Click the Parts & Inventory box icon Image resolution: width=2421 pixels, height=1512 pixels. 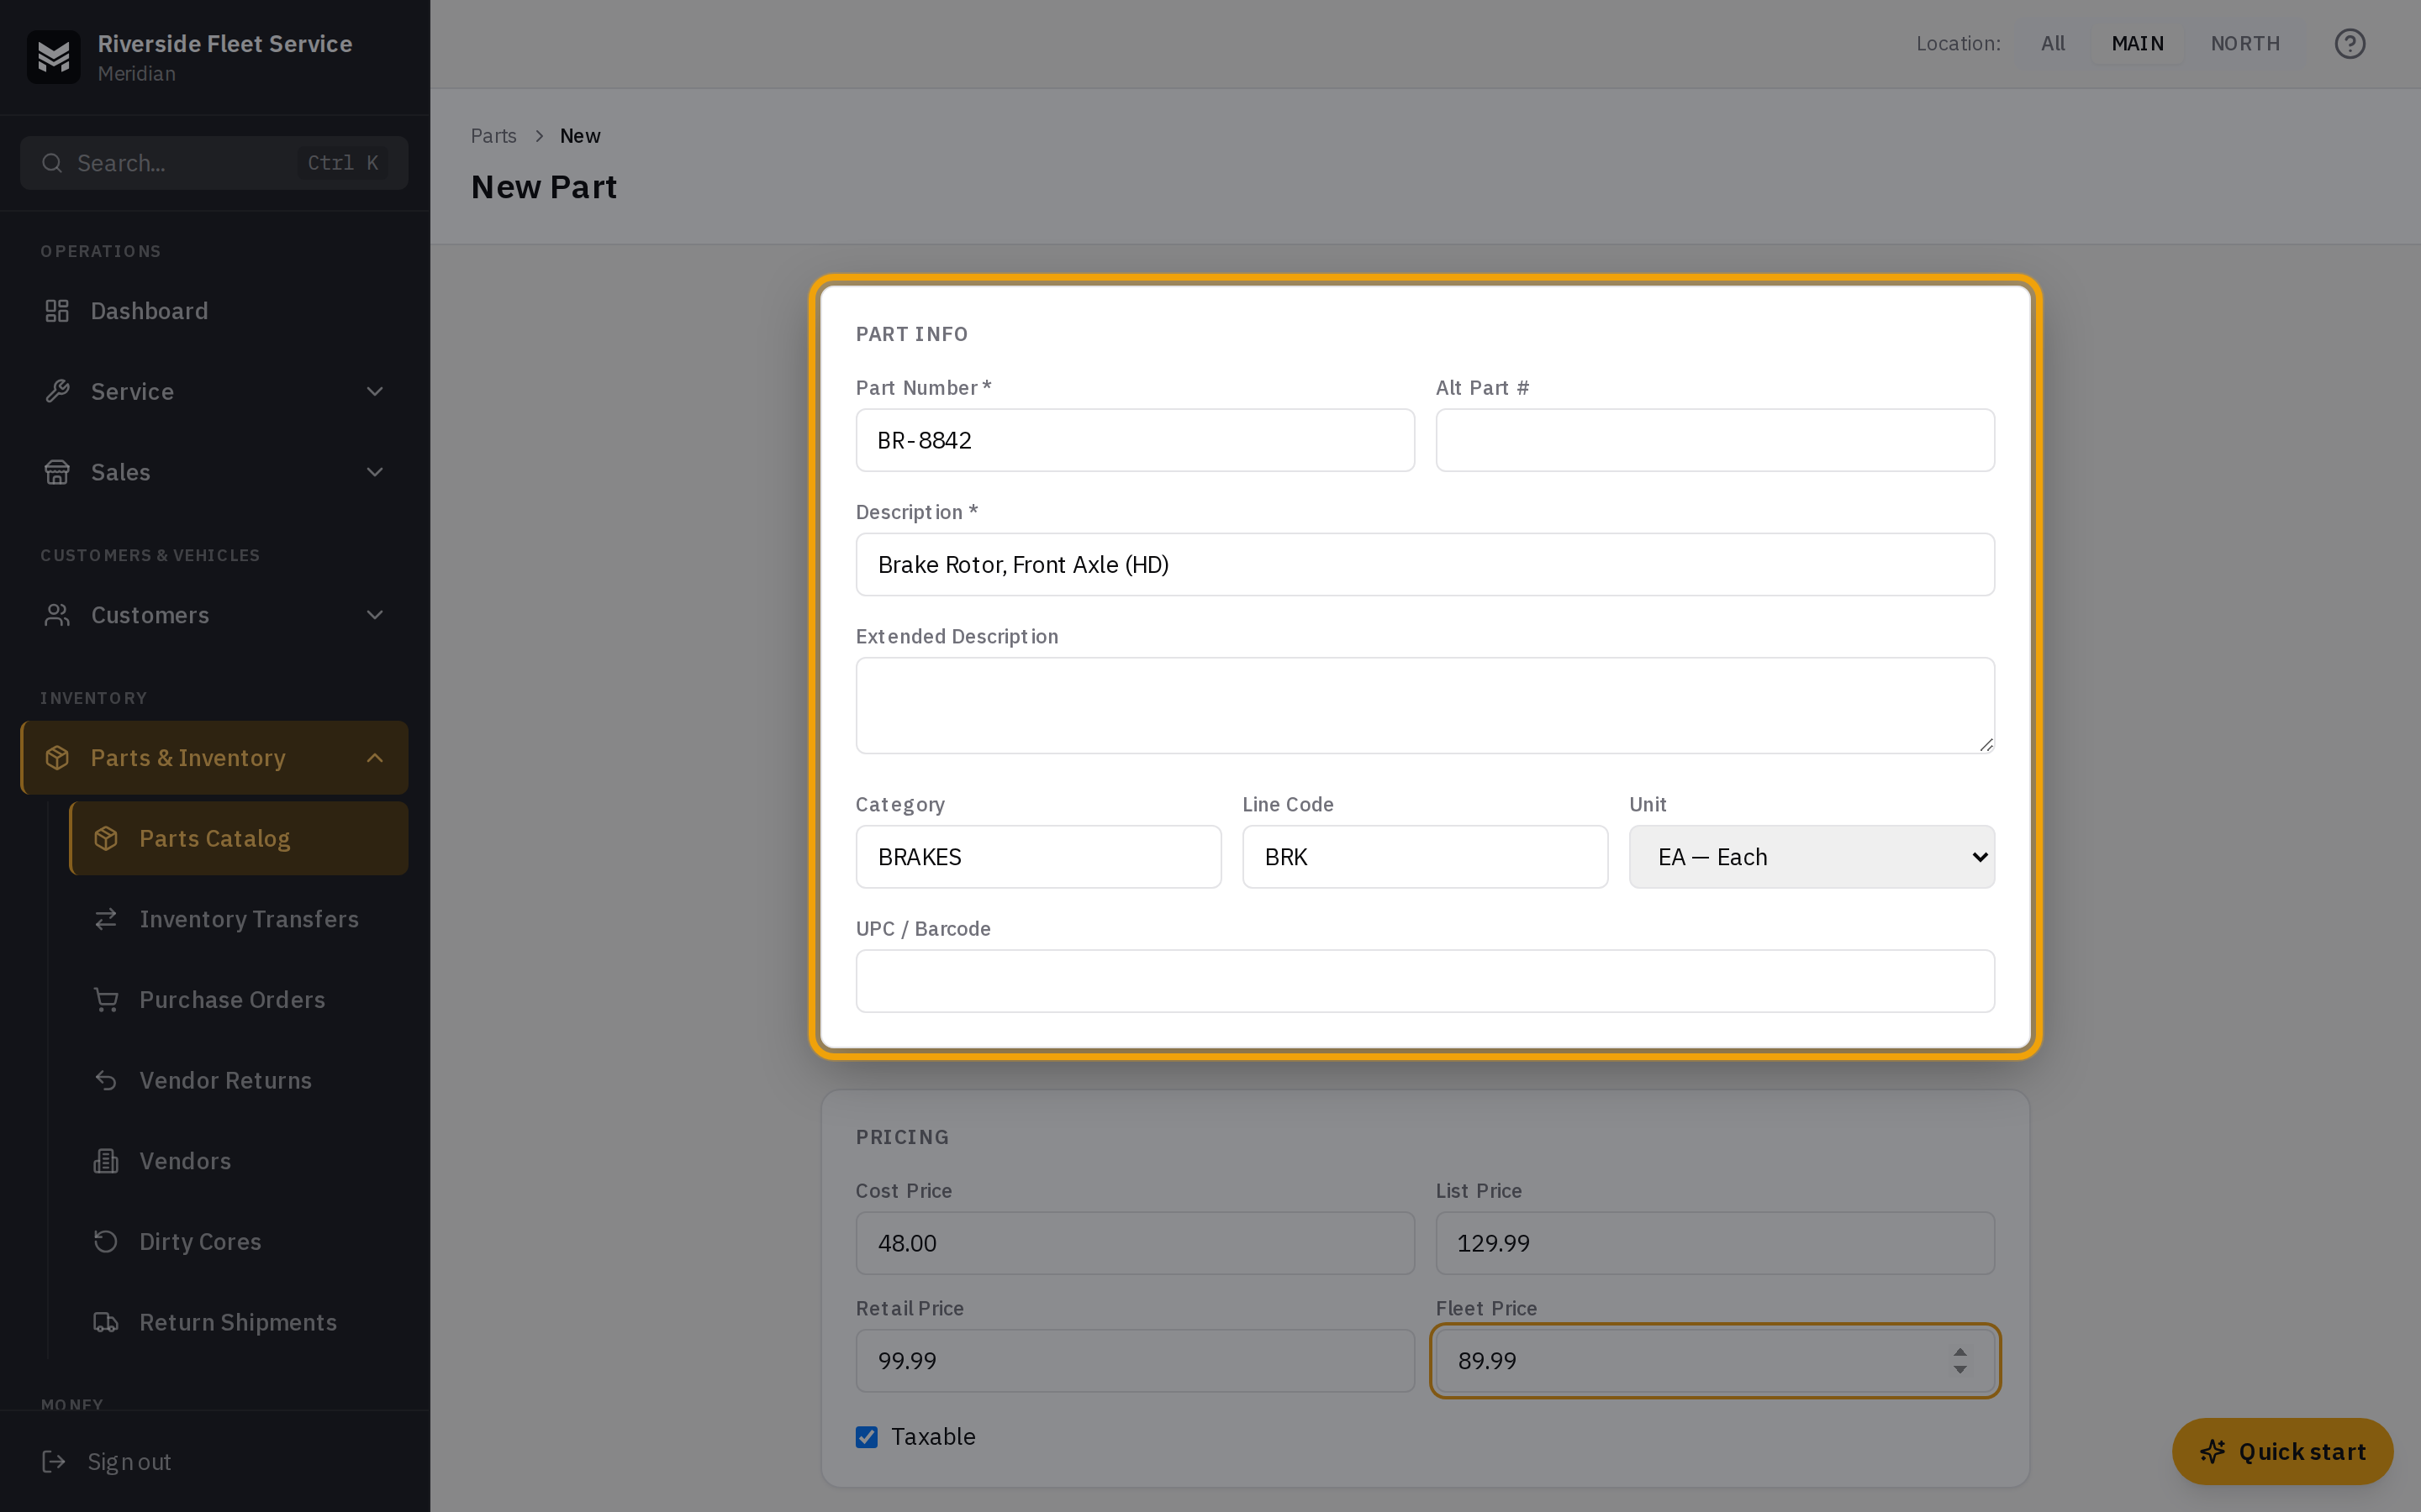(57, 758)
